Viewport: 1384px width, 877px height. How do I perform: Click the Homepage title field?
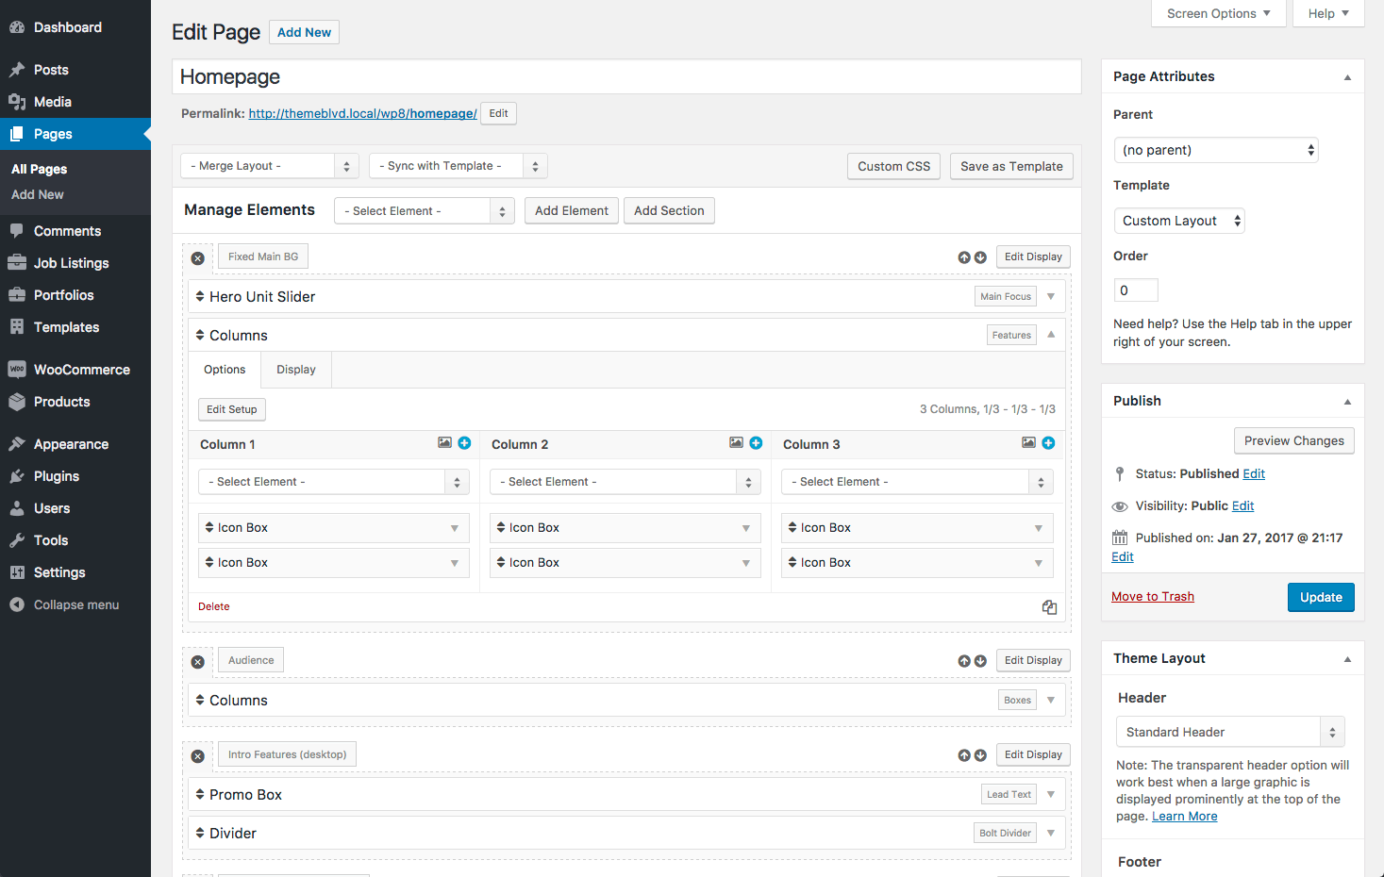(626, 76)
